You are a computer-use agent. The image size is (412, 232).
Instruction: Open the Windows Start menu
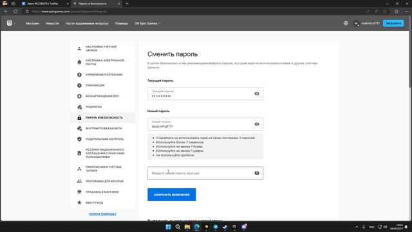[168, 227]
